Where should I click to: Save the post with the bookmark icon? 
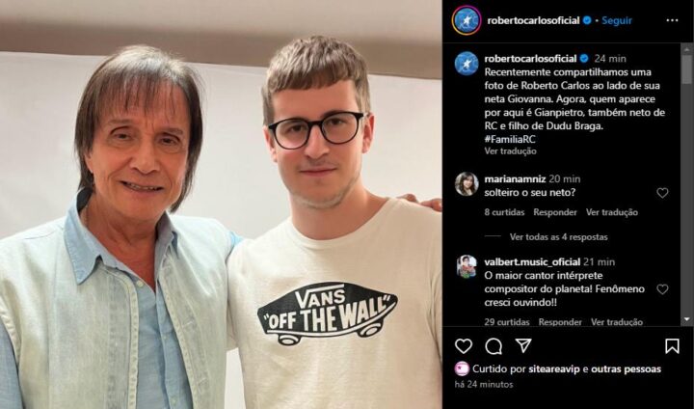(x=672, y=345)
